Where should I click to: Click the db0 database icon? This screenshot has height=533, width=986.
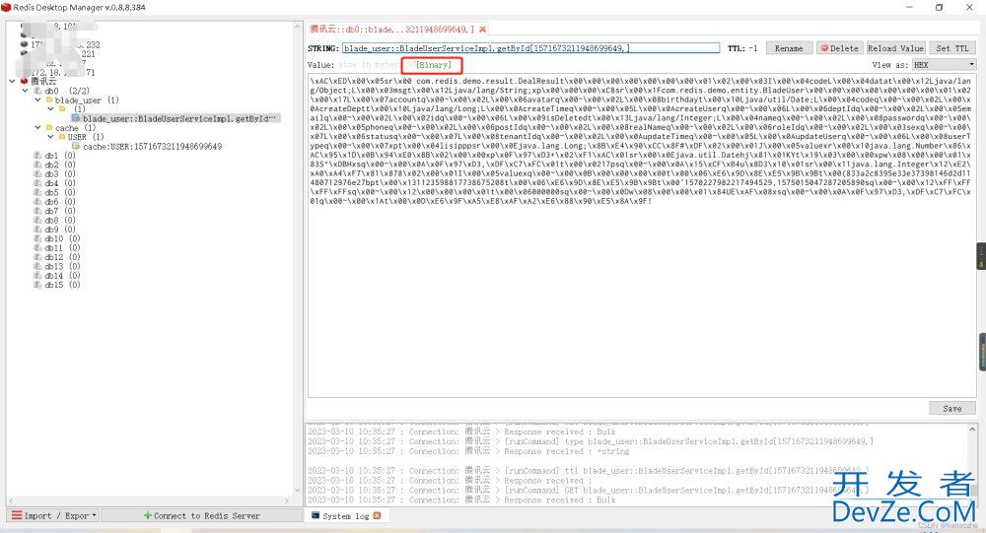pos(37,91)
